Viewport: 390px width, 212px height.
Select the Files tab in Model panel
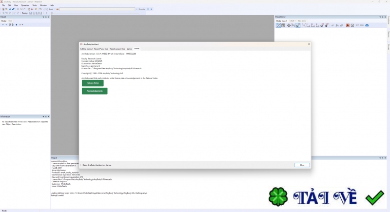[x=10, y=21]
